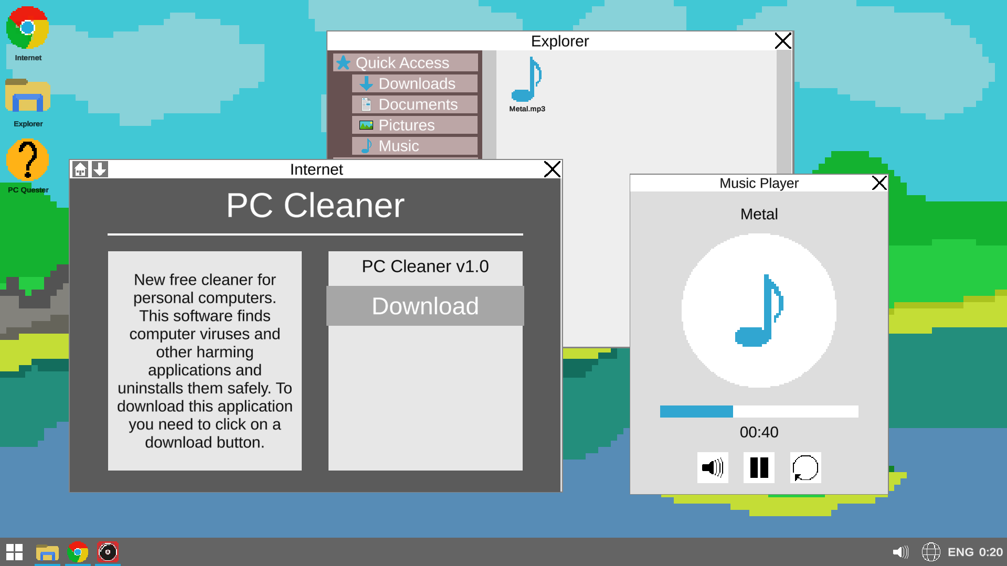1007x566 pixels.
Task: Click the Metal song title in player
Action: pos(759,214)
